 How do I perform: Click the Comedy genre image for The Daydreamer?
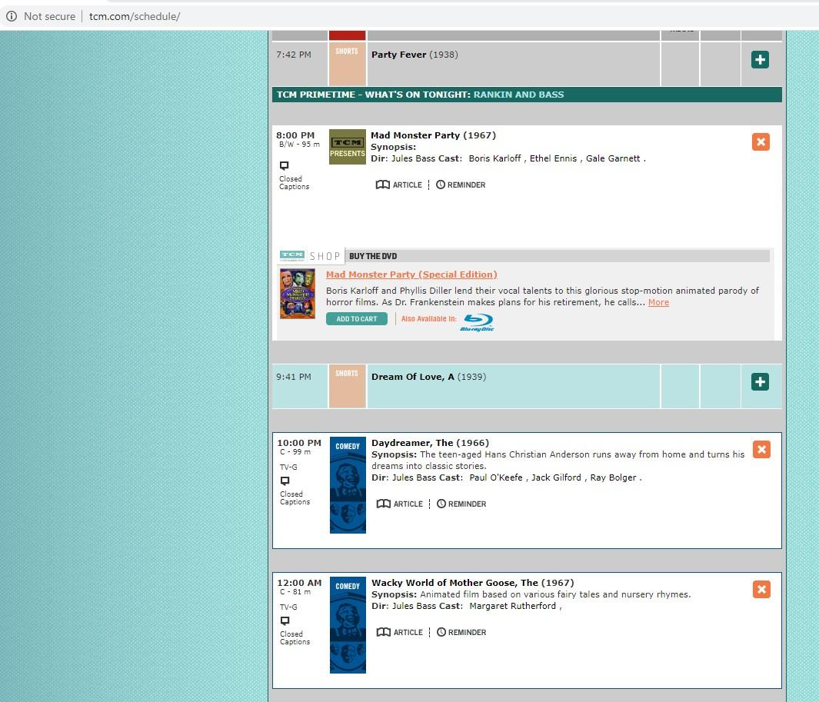pyautogui.click(x=348, y=485)
